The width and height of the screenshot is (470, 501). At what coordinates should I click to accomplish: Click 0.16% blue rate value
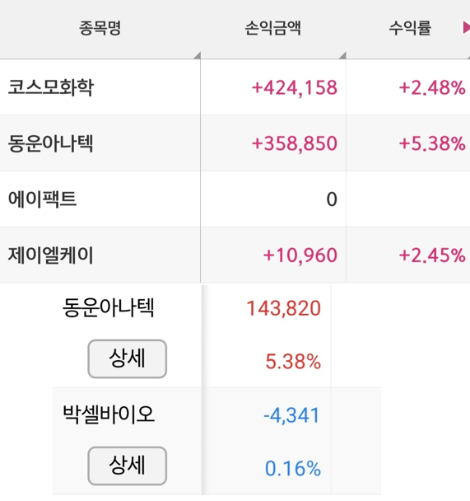[293, 469]
